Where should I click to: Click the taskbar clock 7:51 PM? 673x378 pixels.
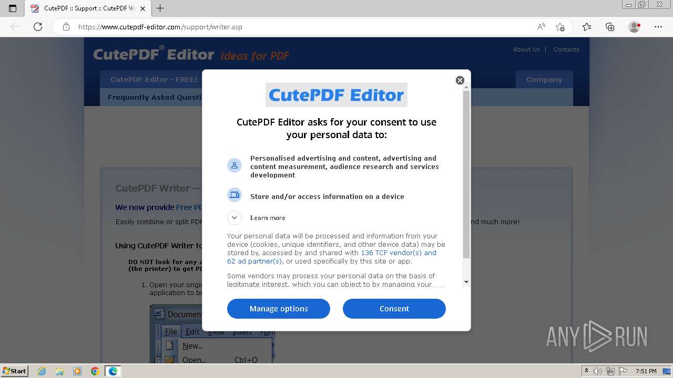646,371
